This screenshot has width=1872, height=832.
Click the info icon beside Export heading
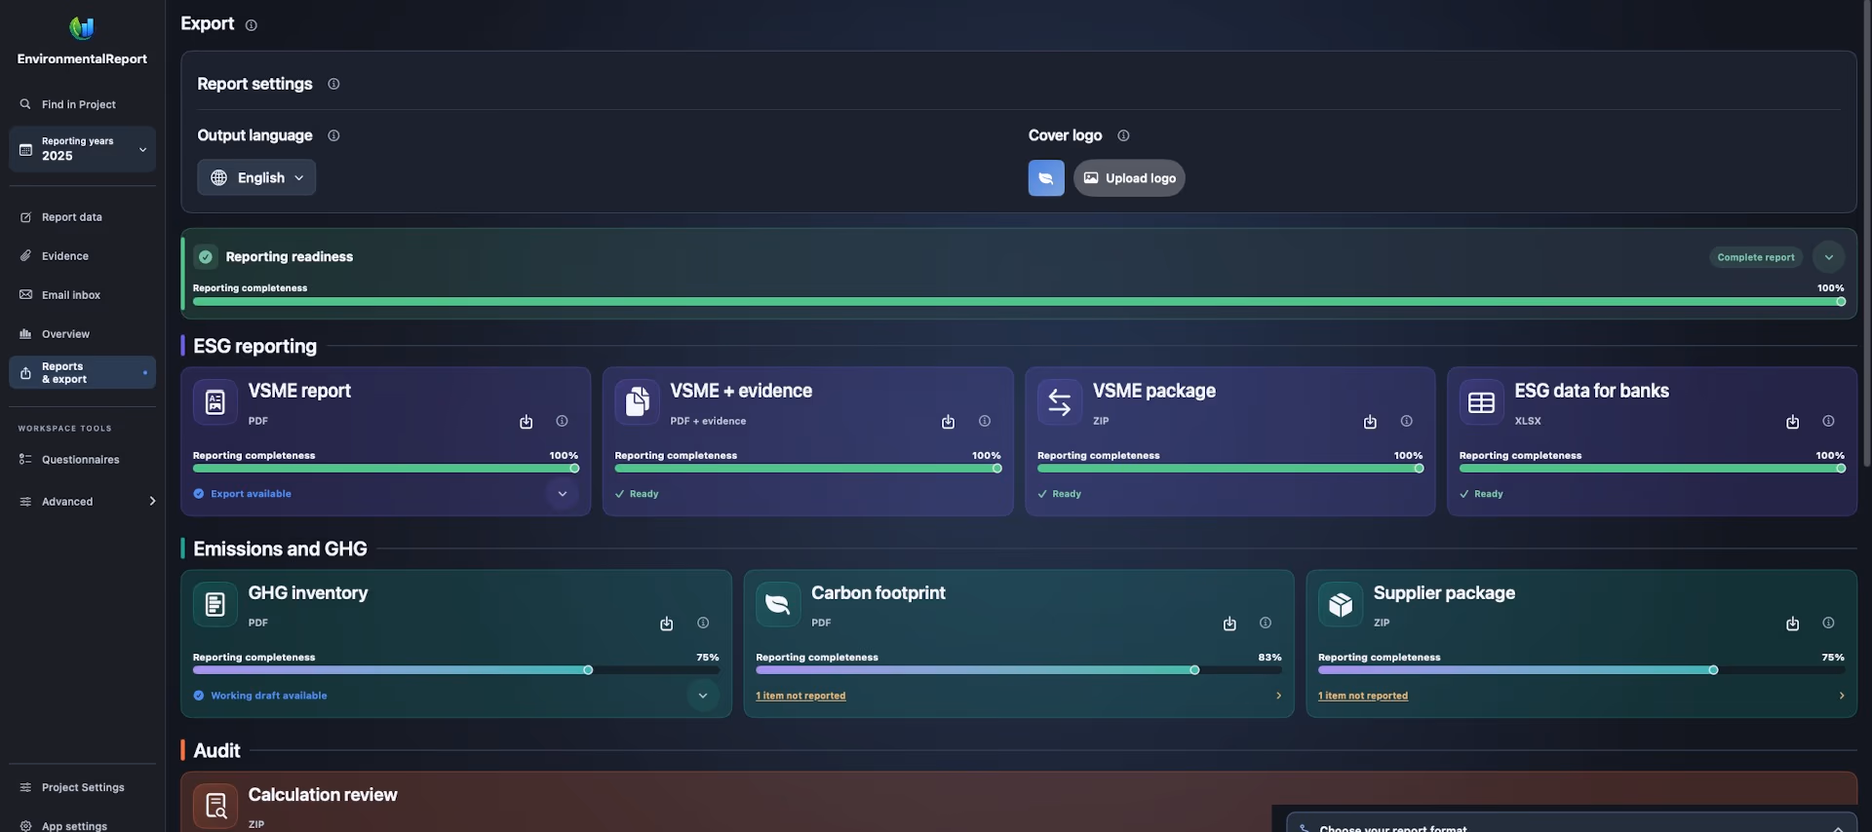(251, 25)
